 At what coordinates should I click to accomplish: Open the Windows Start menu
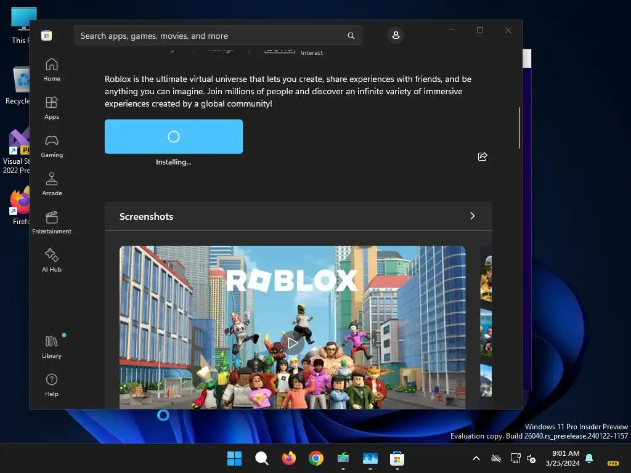(234, 458)
